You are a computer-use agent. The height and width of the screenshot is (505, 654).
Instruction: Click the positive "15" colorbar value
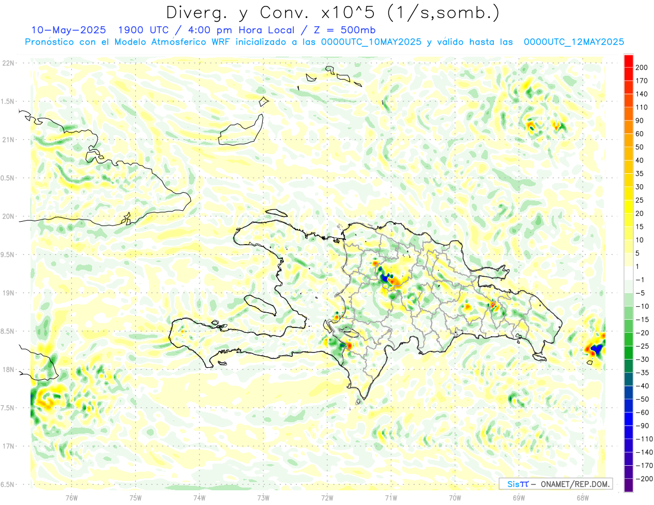640,227
